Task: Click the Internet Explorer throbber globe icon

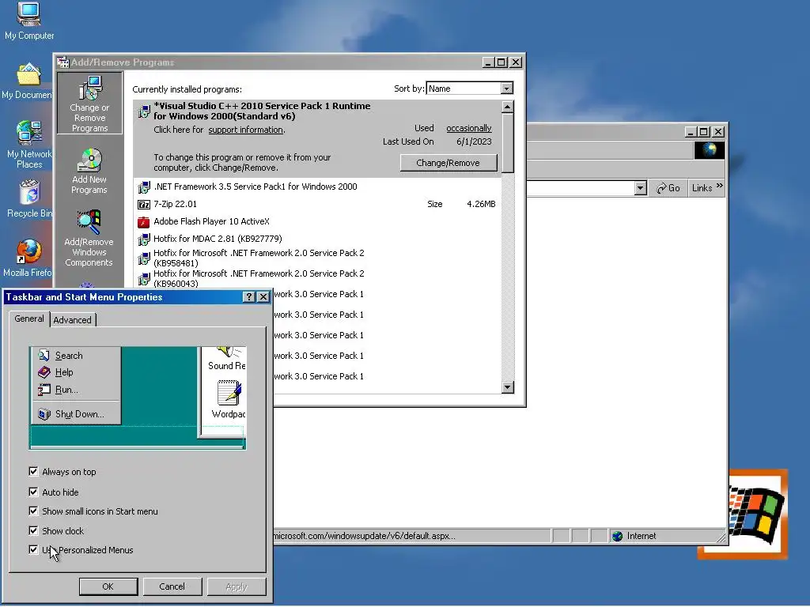Action: tap(709, 150)
